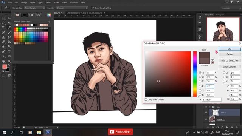Select the Lasso tool
The image size is (242, 136).
[x=3, y=23]
